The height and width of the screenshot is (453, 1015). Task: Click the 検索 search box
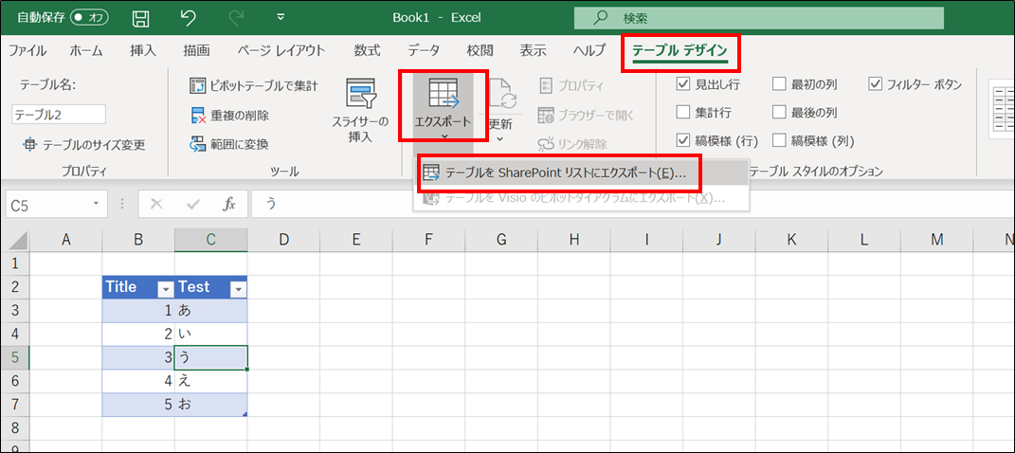pyautogui.click(x=759, y=18)
